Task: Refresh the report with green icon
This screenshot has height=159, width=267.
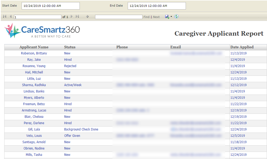Action: point(176,17)
